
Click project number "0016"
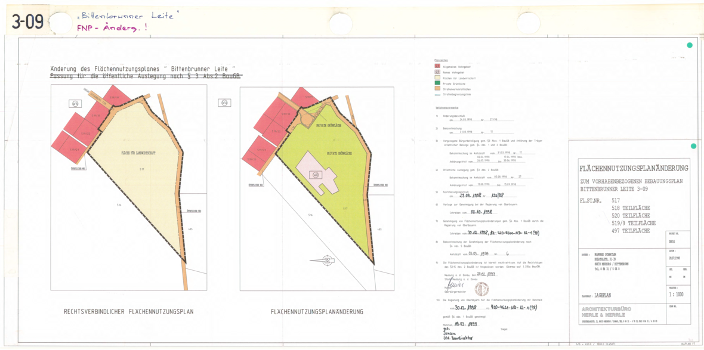[x=672, y=241]
